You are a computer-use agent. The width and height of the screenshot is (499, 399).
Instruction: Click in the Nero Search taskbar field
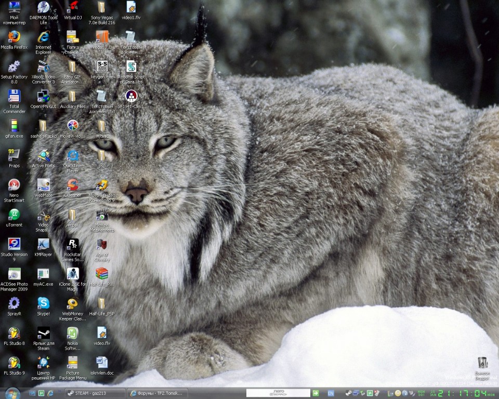(x=278, y=393)
